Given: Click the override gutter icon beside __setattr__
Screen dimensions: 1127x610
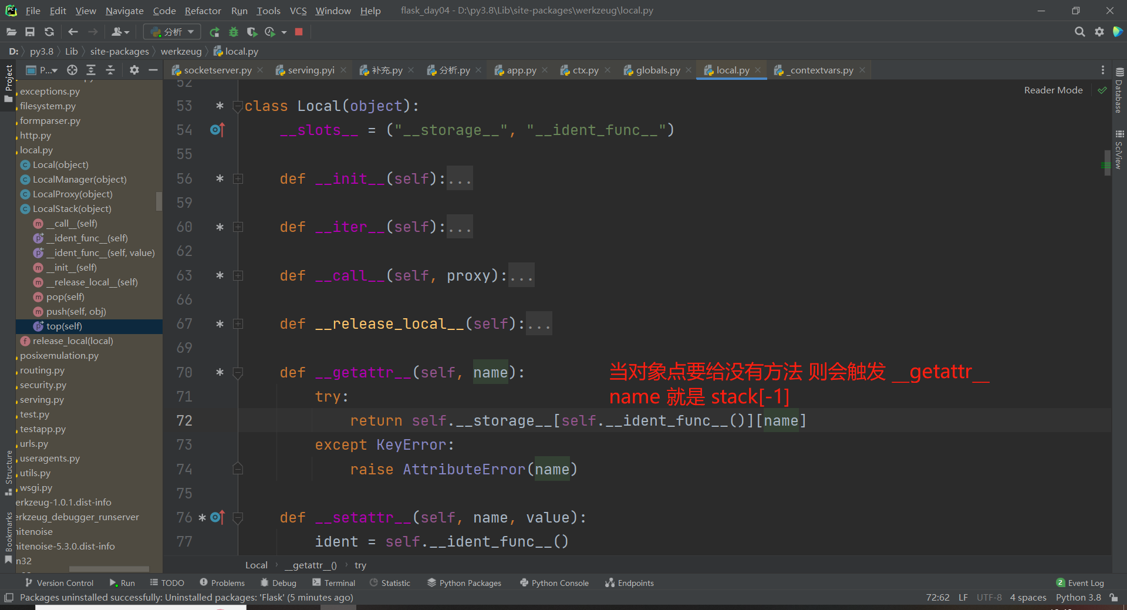Looking at the screenshot, I should pos(217,517).
